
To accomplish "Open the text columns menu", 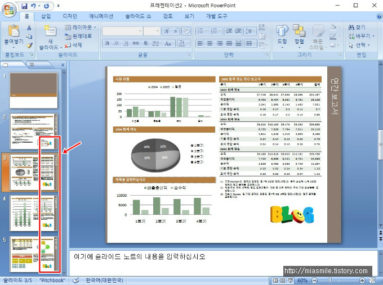I will tap(251, 43).
